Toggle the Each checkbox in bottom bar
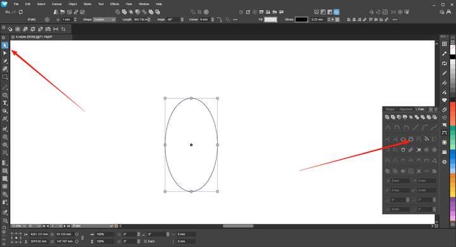456x247 pixels. click(146, 241)
